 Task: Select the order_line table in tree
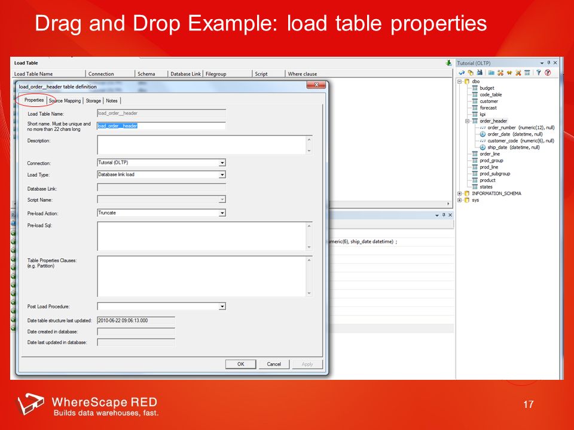[490, 154]
